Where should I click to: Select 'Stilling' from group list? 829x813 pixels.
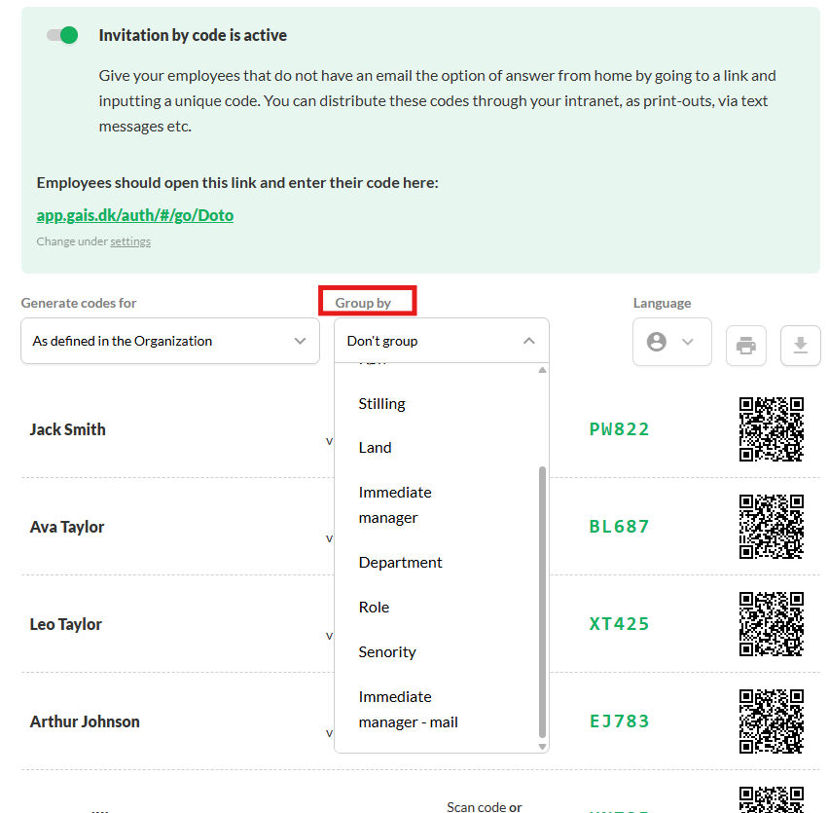pyautogui.click(x=381, y=403)
